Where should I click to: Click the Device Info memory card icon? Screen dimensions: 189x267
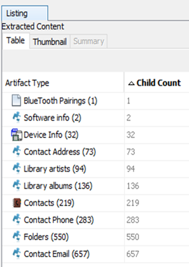click(x=17, y=135)
